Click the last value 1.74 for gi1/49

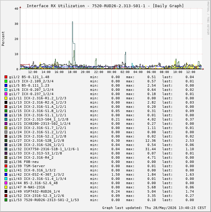click(190, 191)
